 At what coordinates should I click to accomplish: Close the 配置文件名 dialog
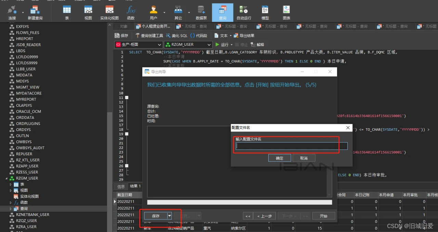tap(348, 128)
